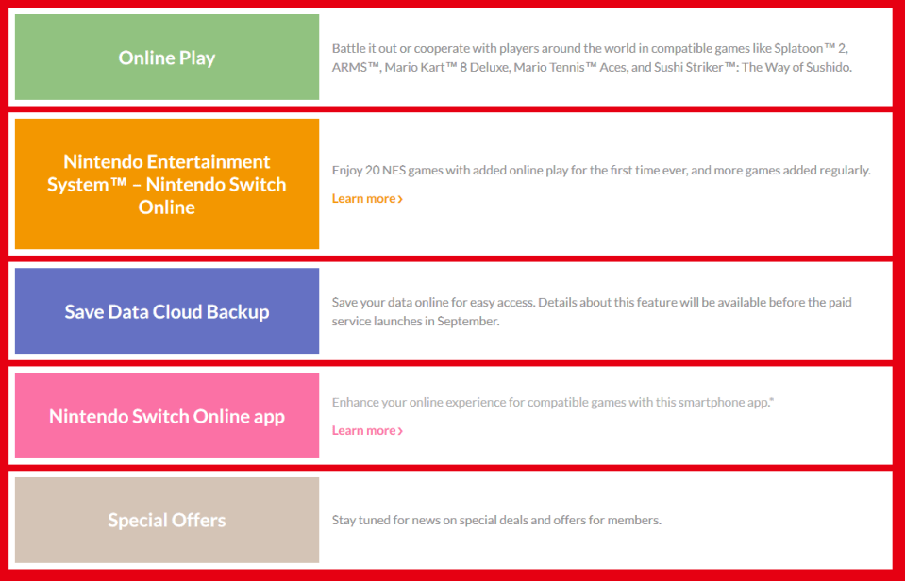This screenshot has width=905, height=581.
Task: Select the smartphone app description text
Action: coord(552,401)
